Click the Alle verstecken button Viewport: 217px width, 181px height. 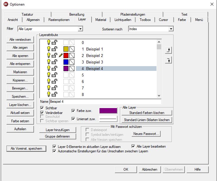pos(20,40)
